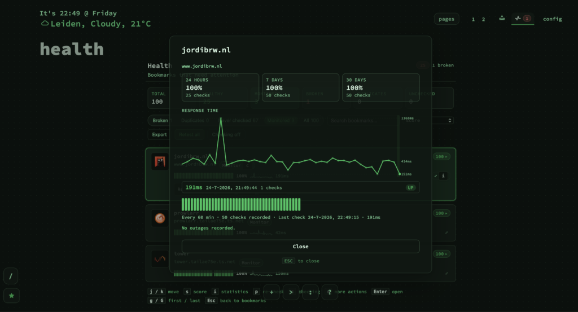Click tower uptime bar at card bottom
578x312 pixels.
click(x=203, y=274)
